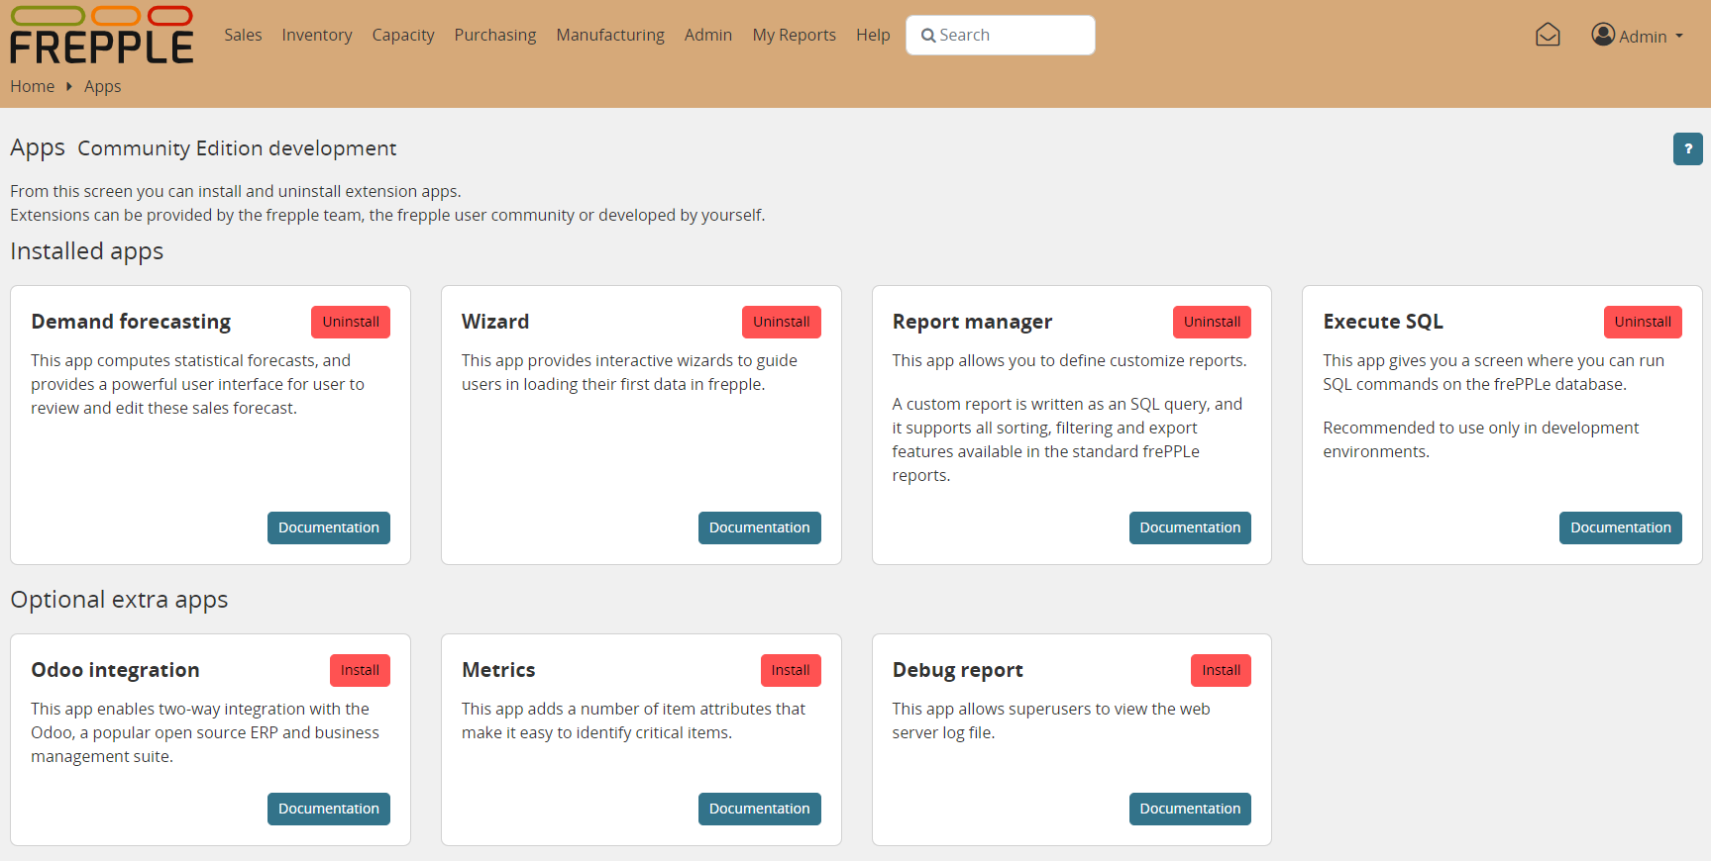Open the Sales menu

pos(243,35)
